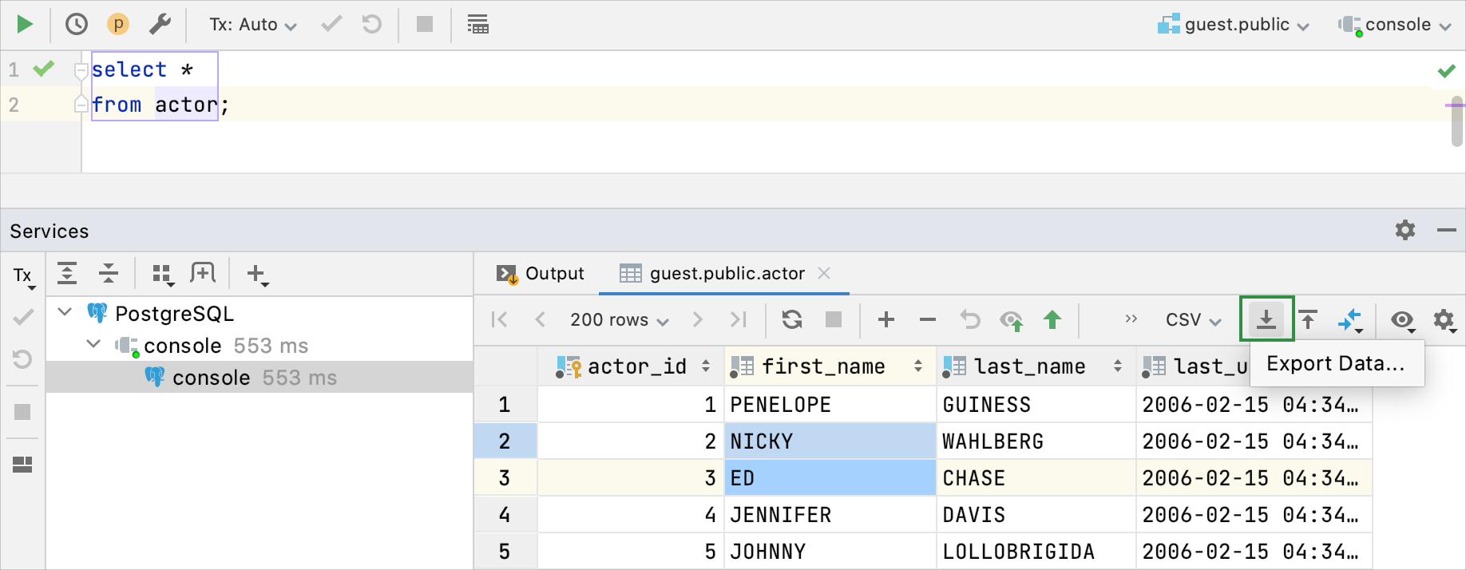Sort by the actor_id column header

click(x=632, y=366)
